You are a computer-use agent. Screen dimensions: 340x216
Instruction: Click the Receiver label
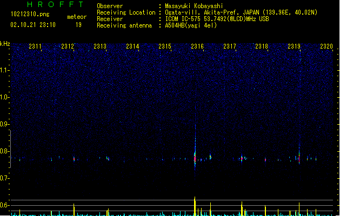(x=110, y=19)
